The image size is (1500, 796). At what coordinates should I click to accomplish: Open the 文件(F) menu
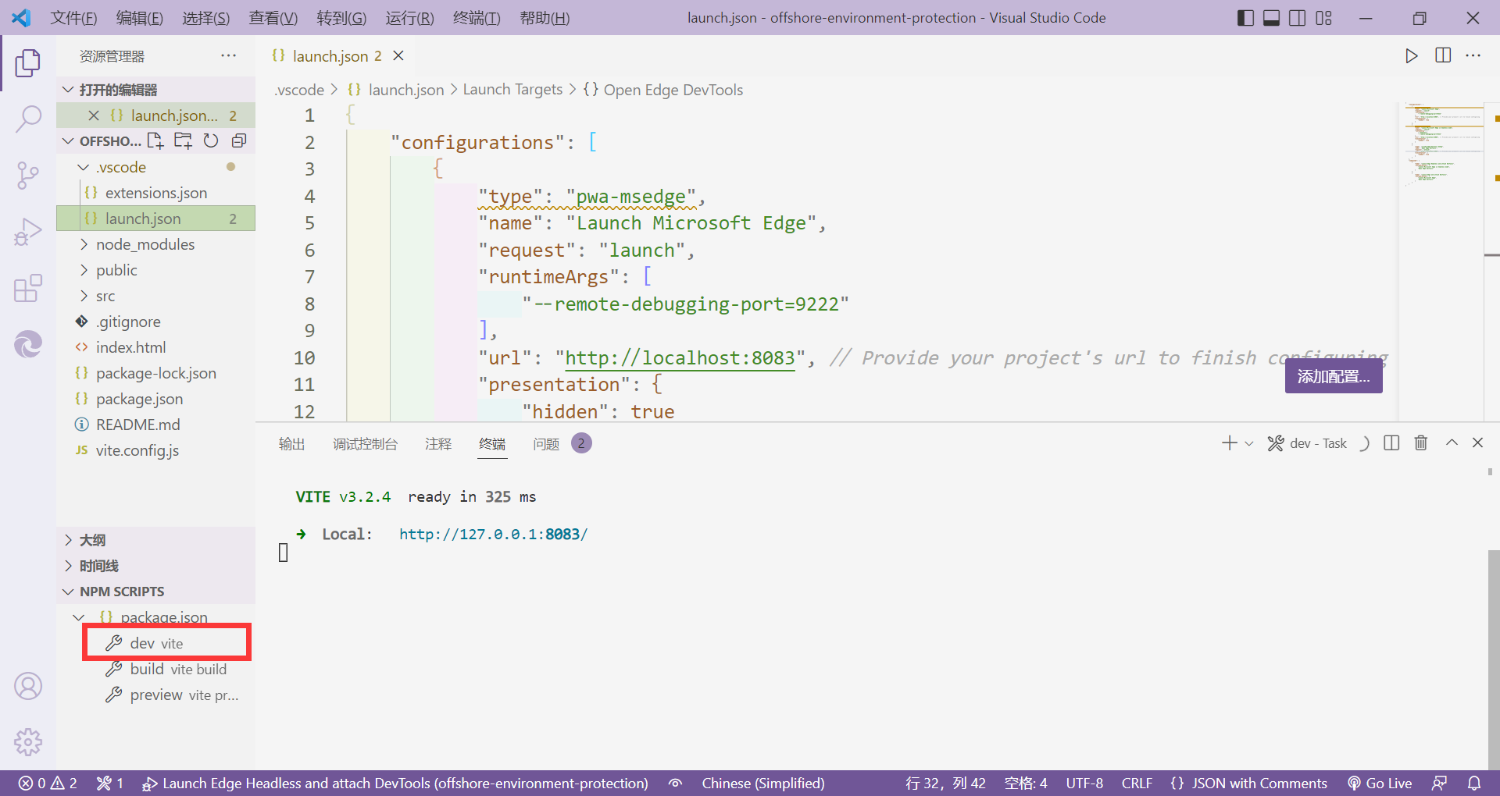[x=74, y=18]
